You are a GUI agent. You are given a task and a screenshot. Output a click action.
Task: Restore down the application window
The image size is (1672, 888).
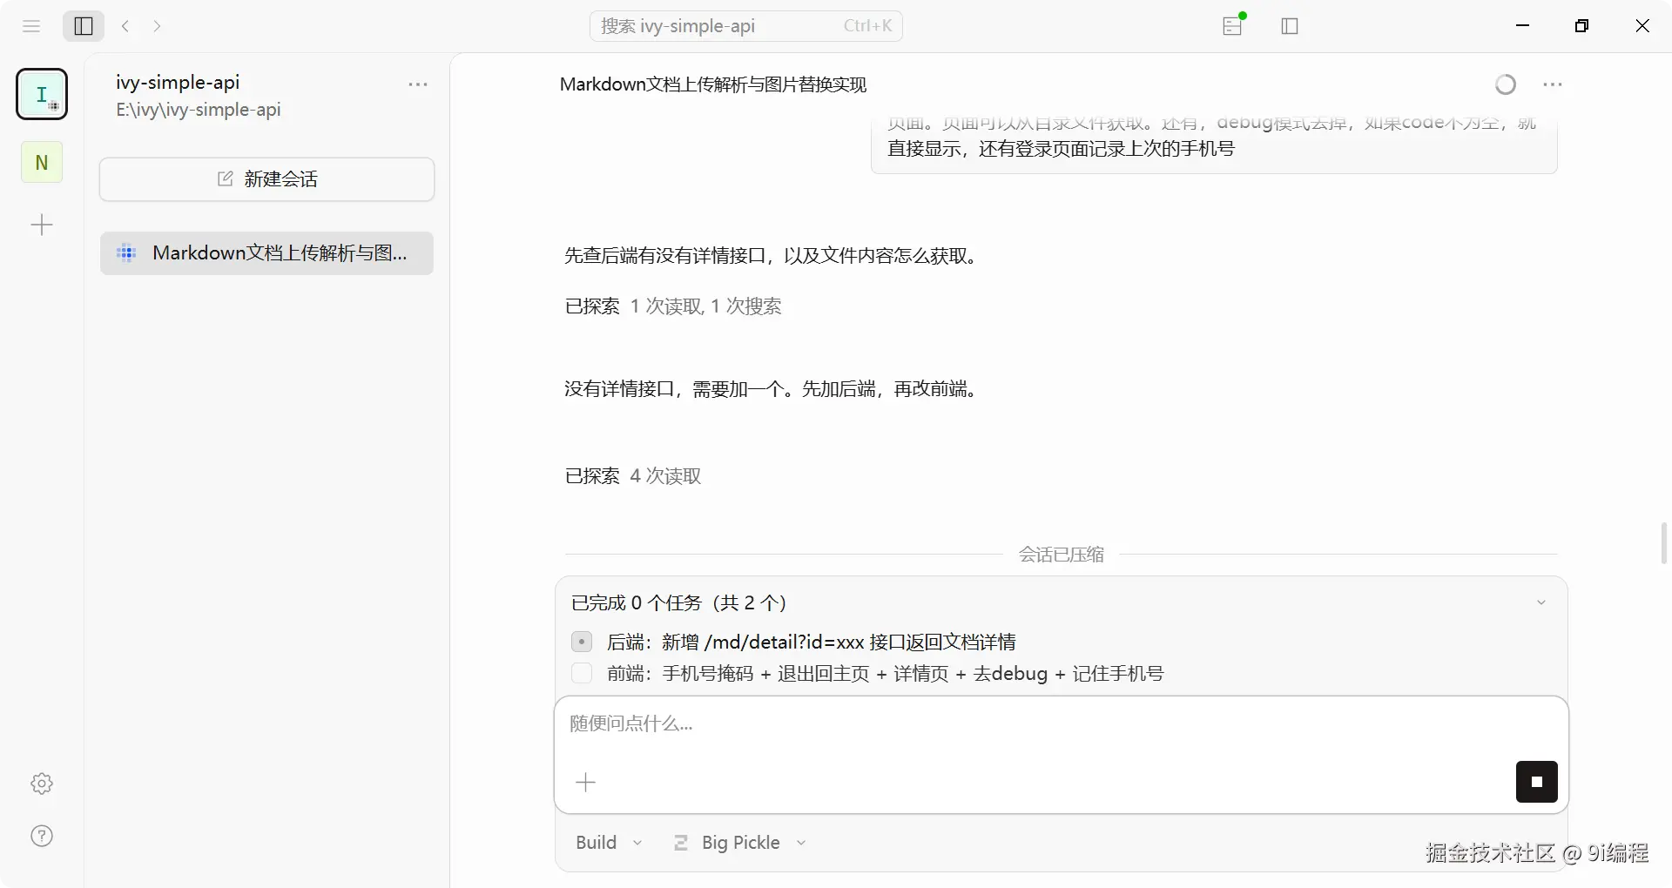[x=1582, y=26]
